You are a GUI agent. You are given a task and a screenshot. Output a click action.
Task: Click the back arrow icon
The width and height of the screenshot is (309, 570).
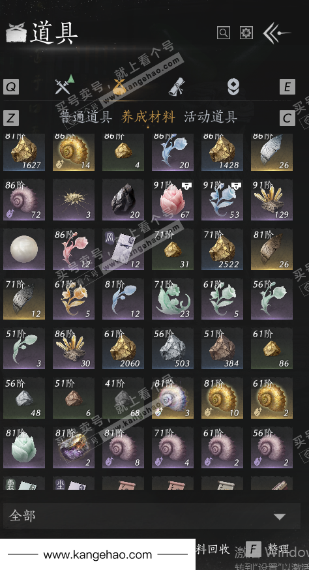tap(276, 33)
